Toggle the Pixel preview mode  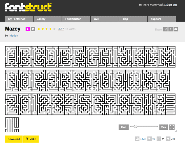(124, 127)
